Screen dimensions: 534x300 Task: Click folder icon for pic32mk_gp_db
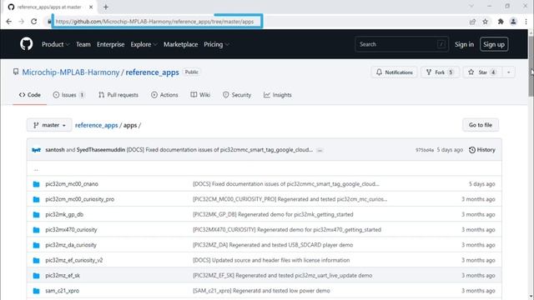[36, 215]
